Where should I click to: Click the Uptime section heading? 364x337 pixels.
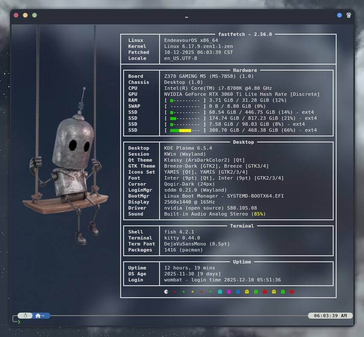pos(242,262)
